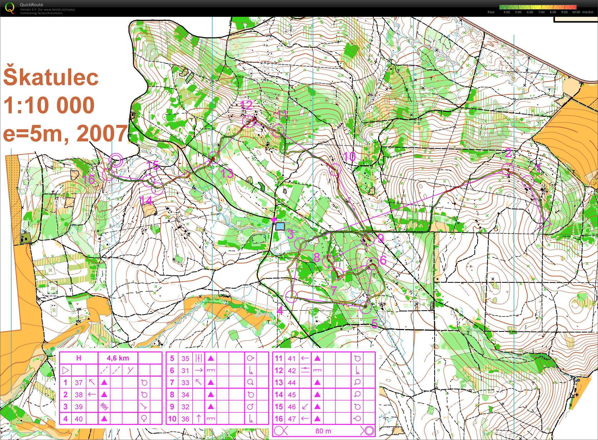Image resolution: width=598 pixels, height=440 pixels.
Task: Click the '80 m' finish distance cell
Action: coord(324,430)
